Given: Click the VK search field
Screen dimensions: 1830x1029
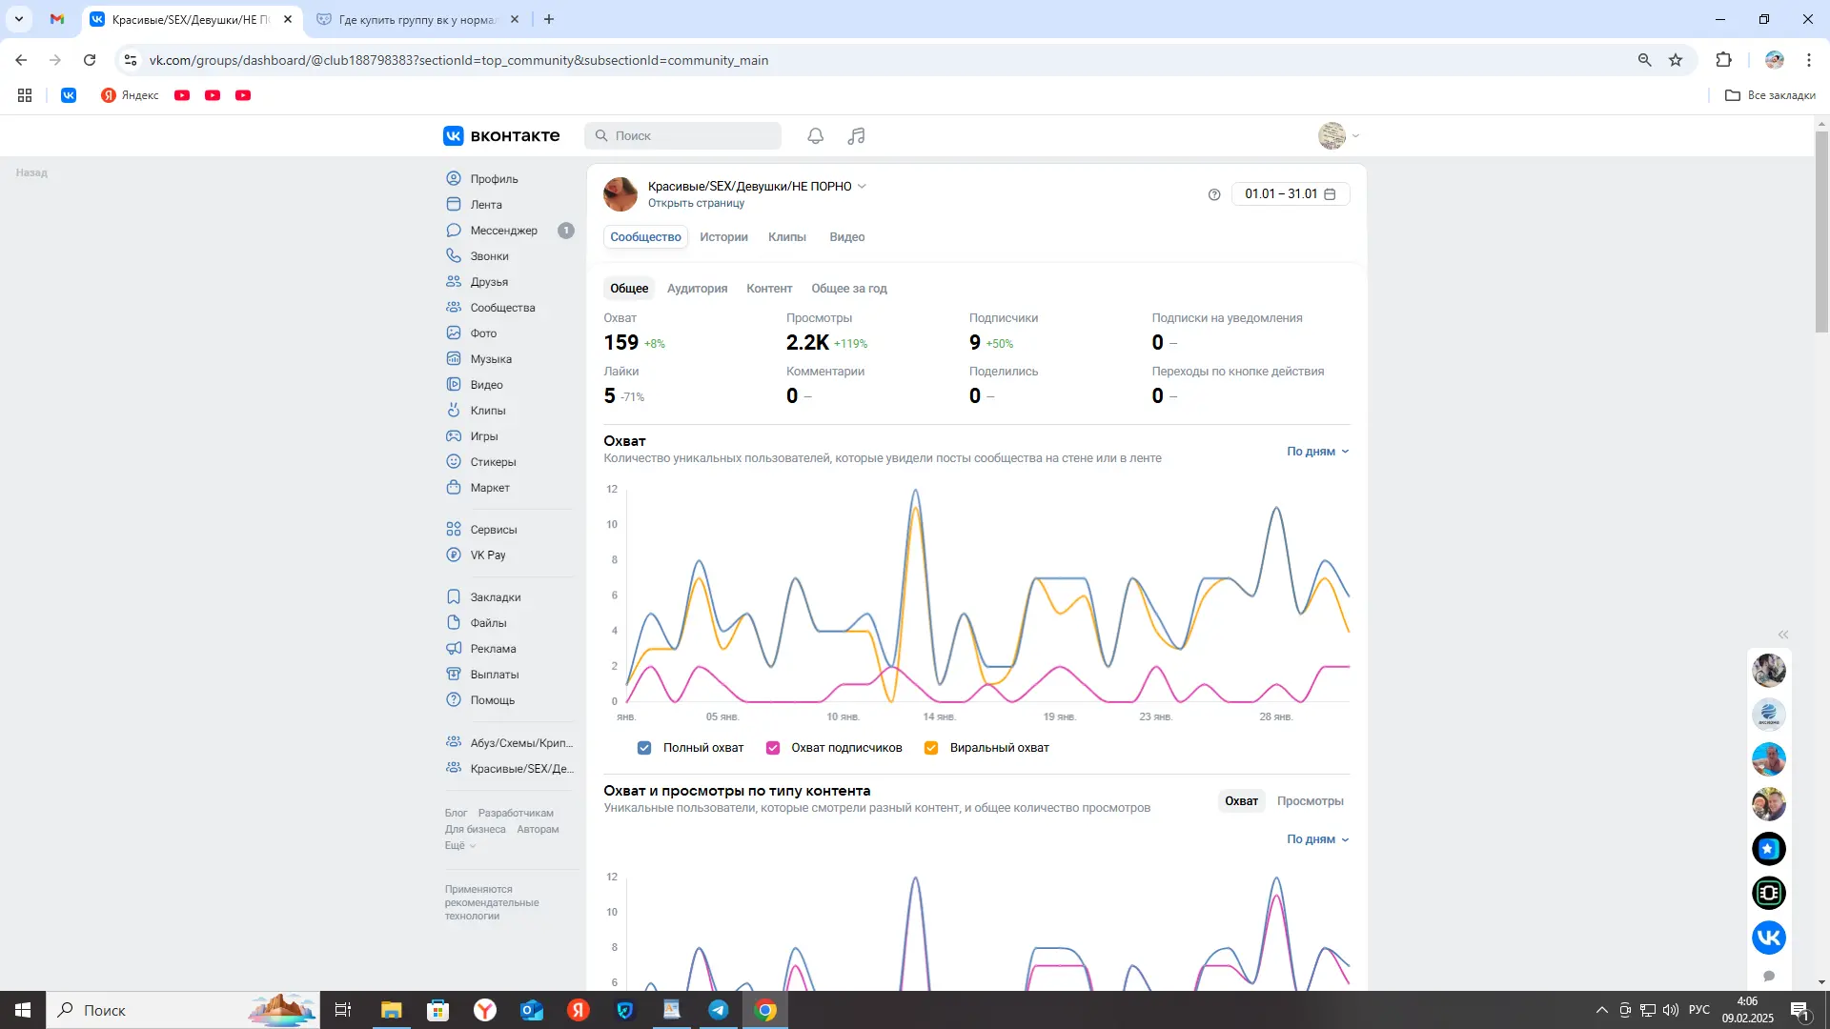Looking at the screenshot, I should [x=682, y=136].
